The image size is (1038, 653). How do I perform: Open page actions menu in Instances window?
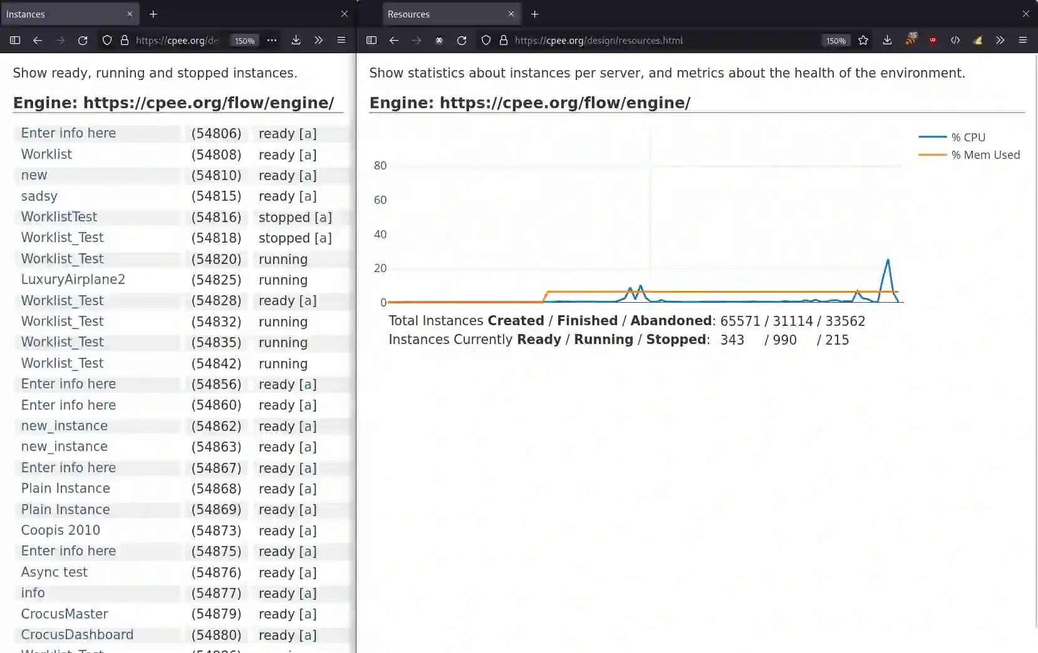pyautogui.click(x=271, y=40)
